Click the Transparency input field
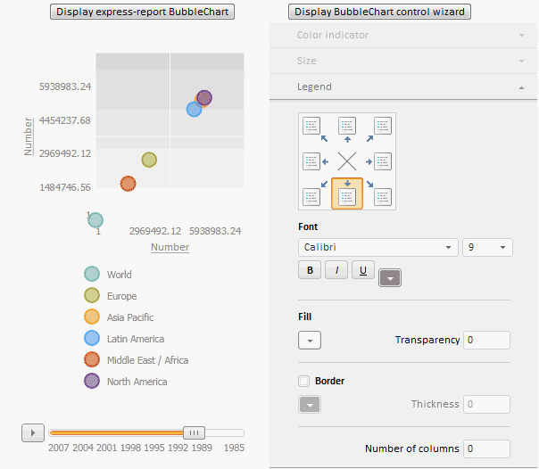Screen dimensions: 539x469 [486, 340]
